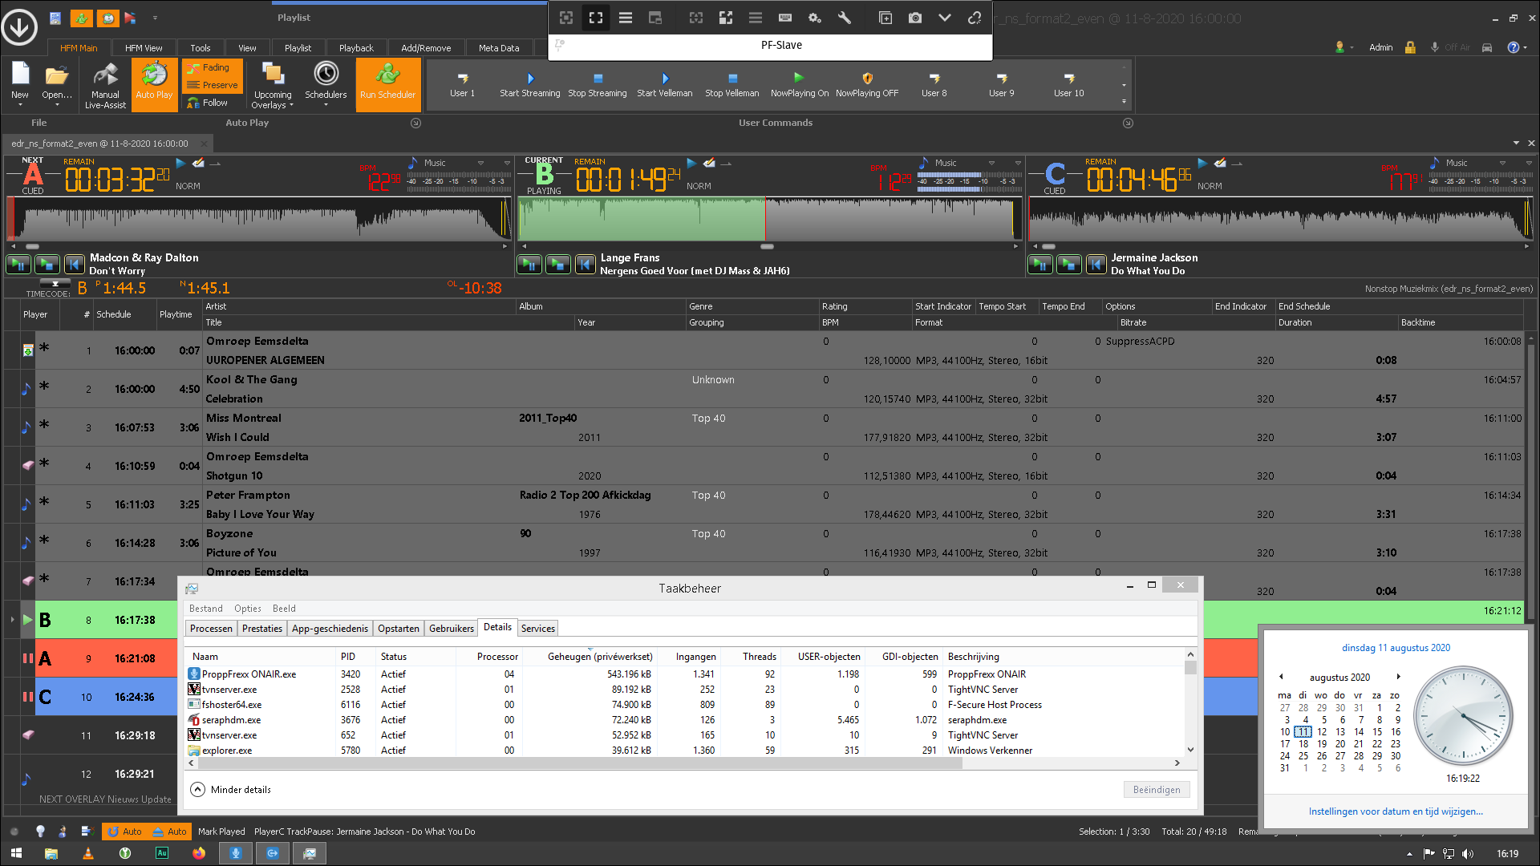
Task: Open Instellingen voor datum en tijd link
Action: 1396,811
